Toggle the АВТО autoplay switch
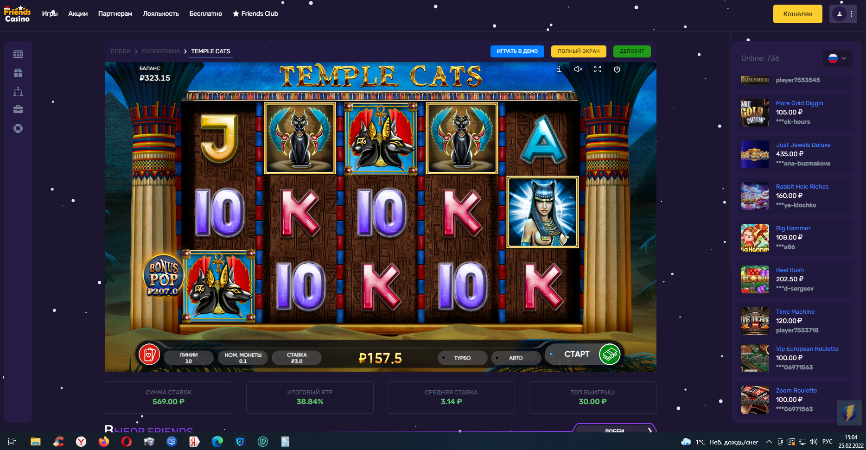 click(516, 358)
